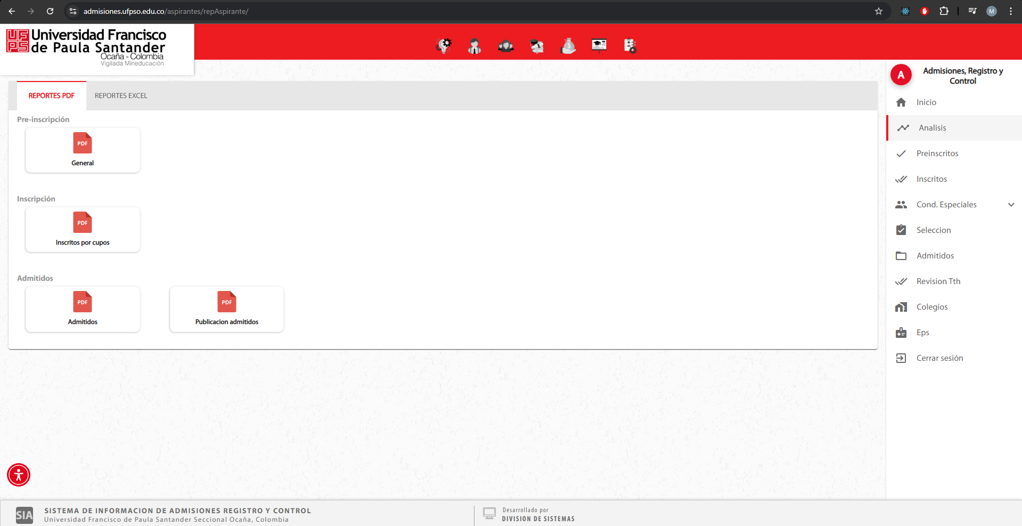This screenshot has height=526, width=1022.
Task: Click Cerrar sesión to log out
Action: tap(939, 358)
